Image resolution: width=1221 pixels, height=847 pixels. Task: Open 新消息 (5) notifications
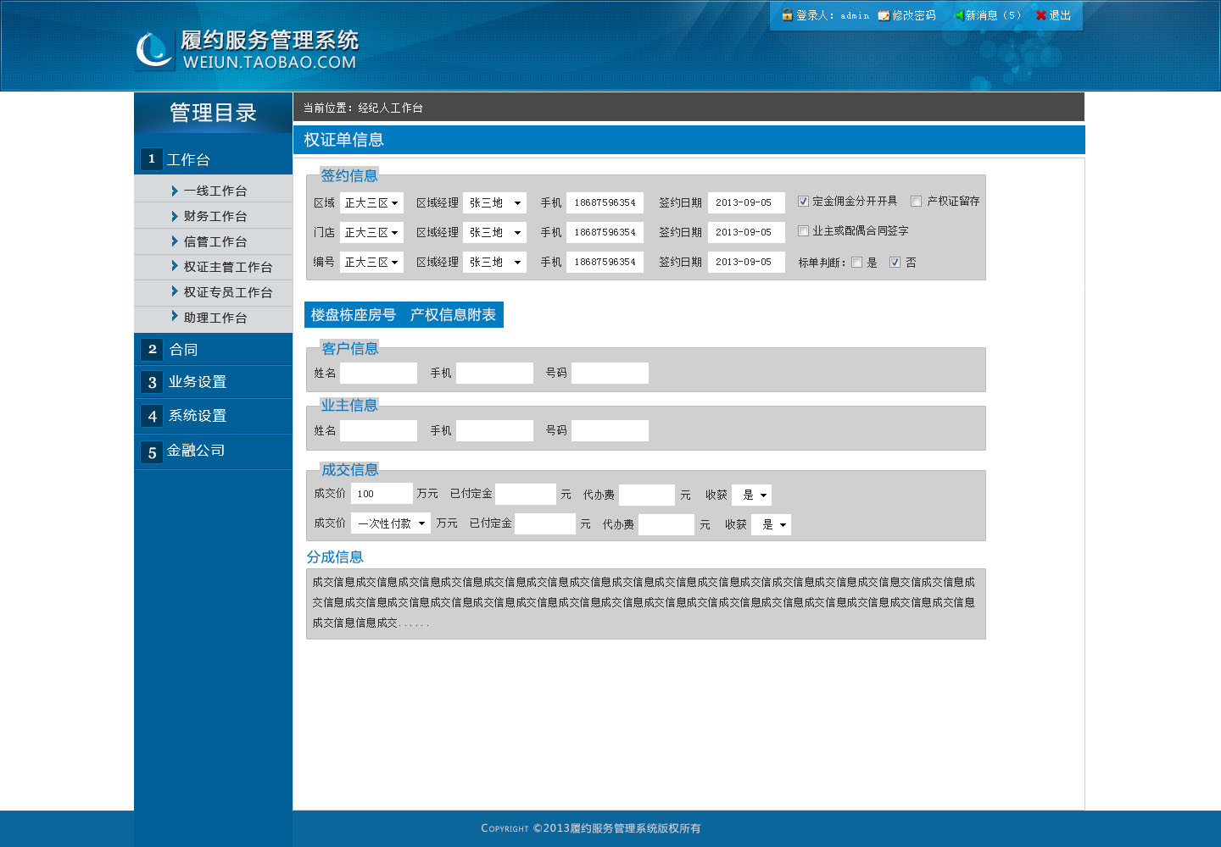pyautogui.click(x=993, y=15)
